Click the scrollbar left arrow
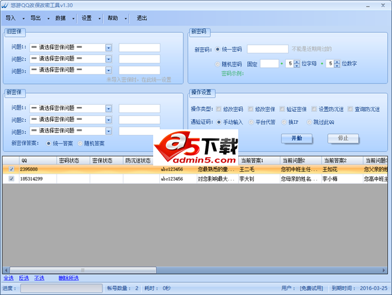This screenshot has height=295, width=392. (6, 270)
